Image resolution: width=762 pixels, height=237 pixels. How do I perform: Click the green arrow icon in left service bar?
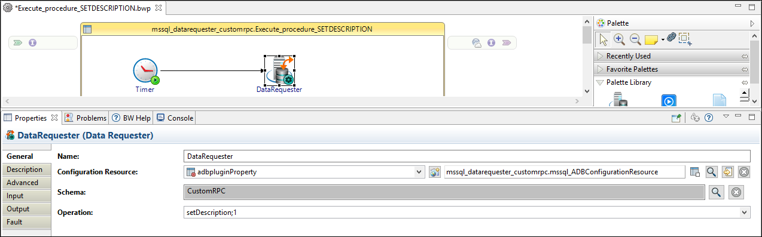click(18, 42)
